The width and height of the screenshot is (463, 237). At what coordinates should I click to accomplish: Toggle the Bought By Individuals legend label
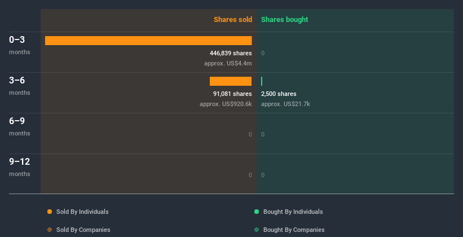click(x=293, y=212)
